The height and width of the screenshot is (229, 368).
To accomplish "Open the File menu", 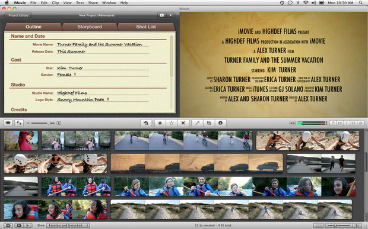I will [x=33, y=3].
